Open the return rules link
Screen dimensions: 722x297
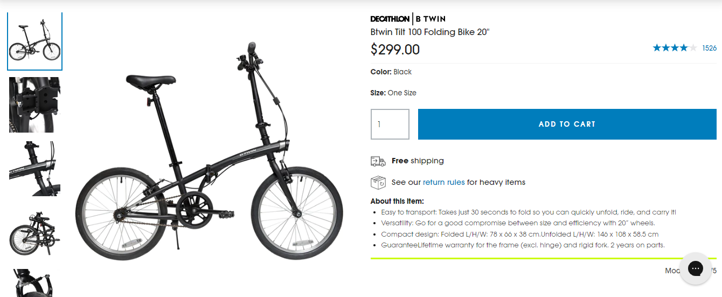[443, 182]
